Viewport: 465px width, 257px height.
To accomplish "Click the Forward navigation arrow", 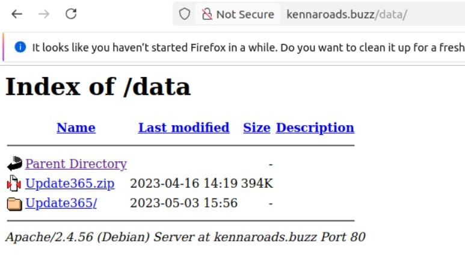I will click(44, 14).
